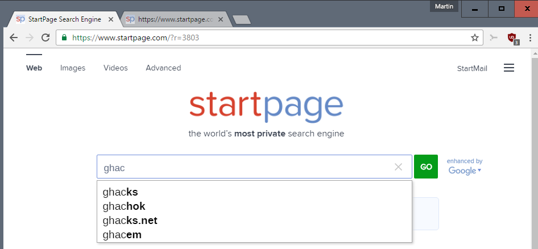Reload the StartPage page
The image size is (538, 249).
coord(45,38)
